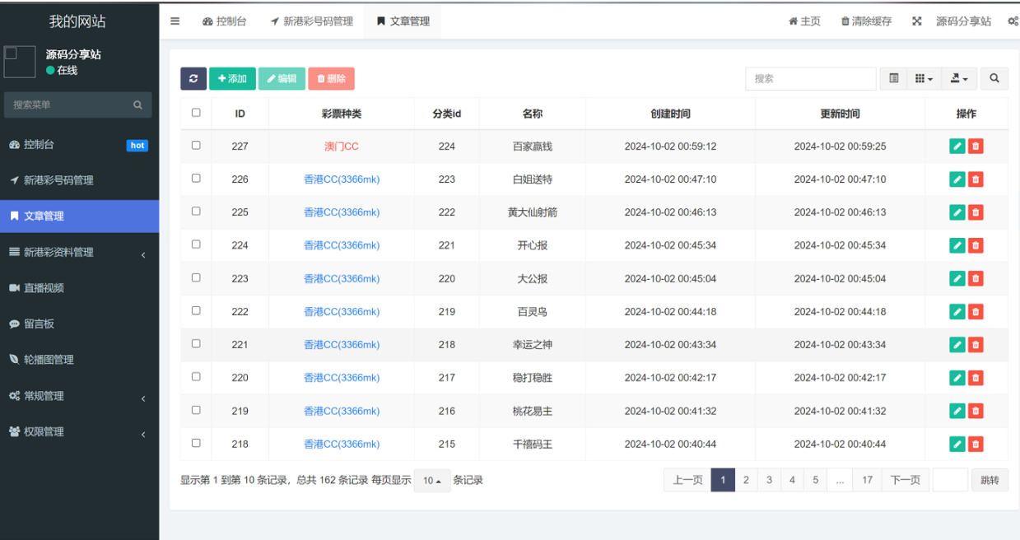Expand 常规管理 sidebar menu
This screenshot has width=1020, height=540.
tap(79, 396)
